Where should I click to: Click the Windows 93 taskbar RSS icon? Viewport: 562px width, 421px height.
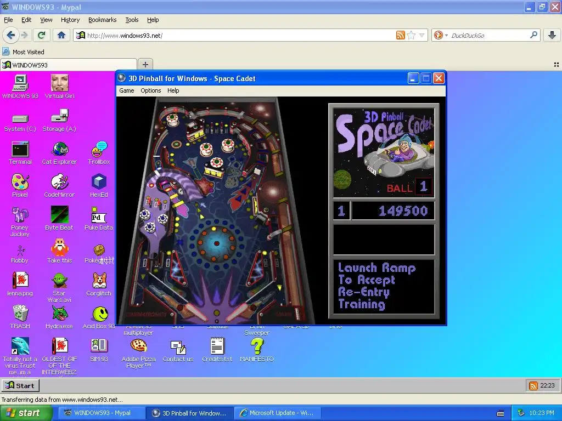[533, 385]
